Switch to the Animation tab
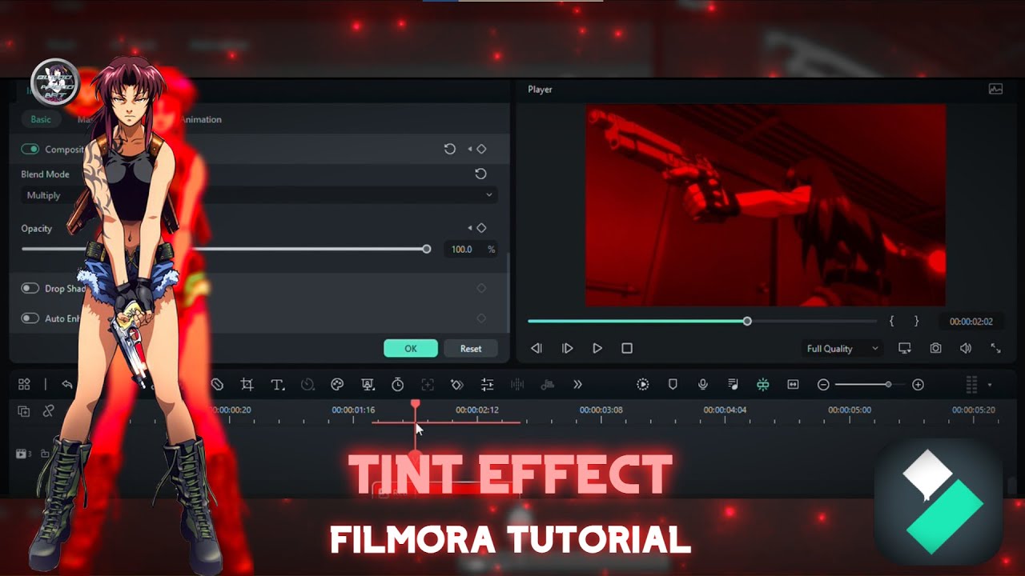This screenshot has height=576, width=1025. point(202,119)
